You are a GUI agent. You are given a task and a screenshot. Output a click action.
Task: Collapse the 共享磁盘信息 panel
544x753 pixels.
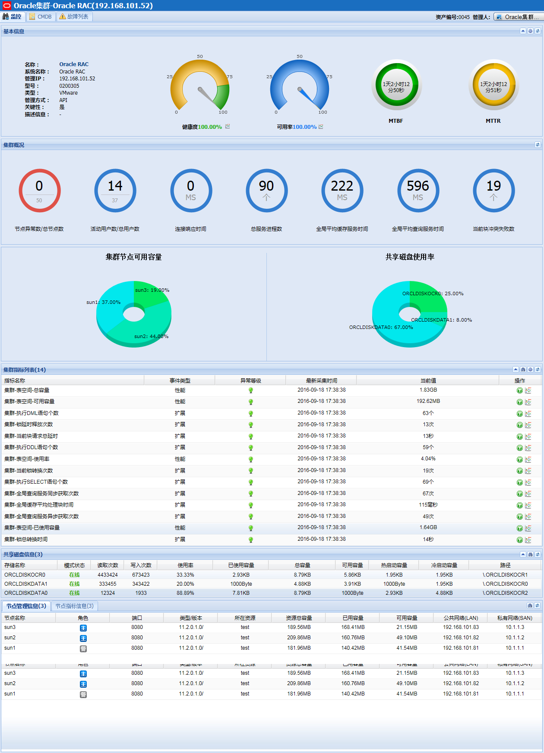(x=523, y=554)
